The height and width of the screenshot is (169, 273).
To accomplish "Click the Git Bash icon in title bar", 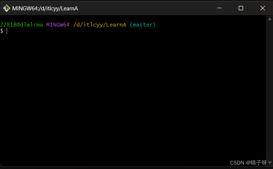I will pyautogui.click(x=6, y=8).
